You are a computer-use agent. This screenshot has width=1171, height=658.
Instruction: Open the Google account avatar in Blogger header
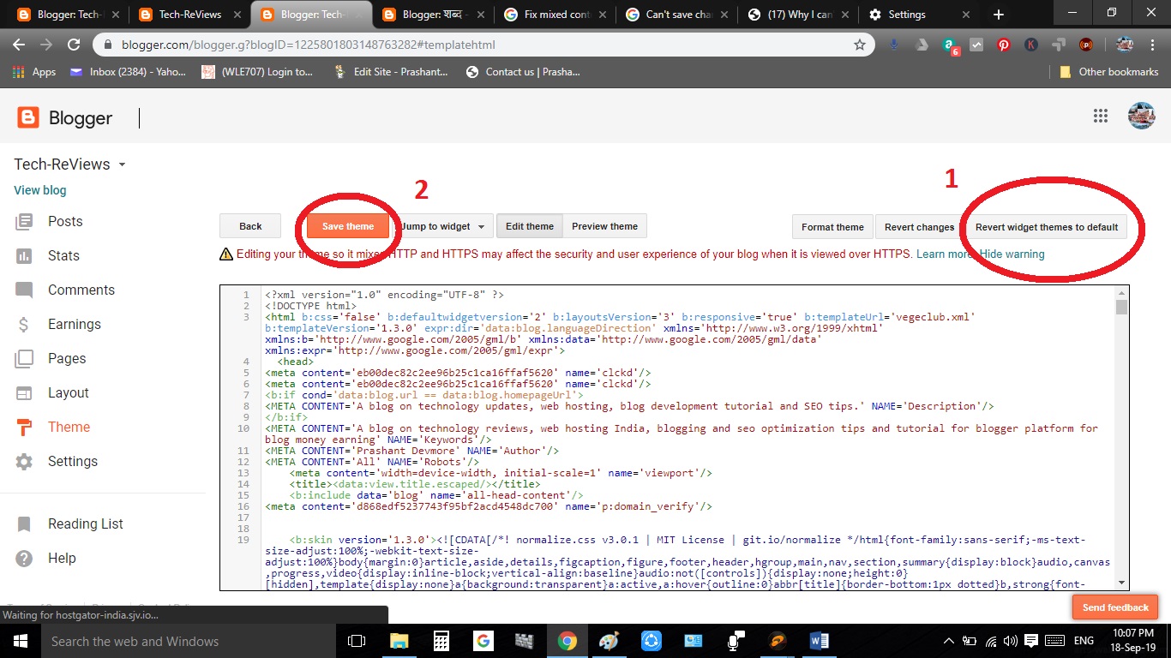click(1141, 116)
